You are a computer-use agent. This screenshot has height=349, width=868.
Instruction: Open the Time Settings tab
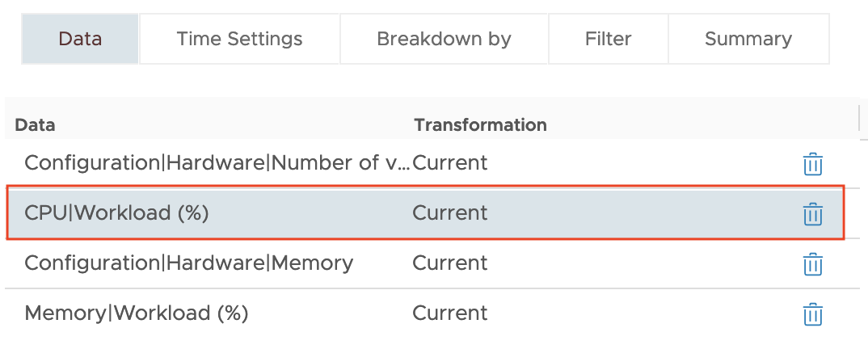tap(239, 39)
